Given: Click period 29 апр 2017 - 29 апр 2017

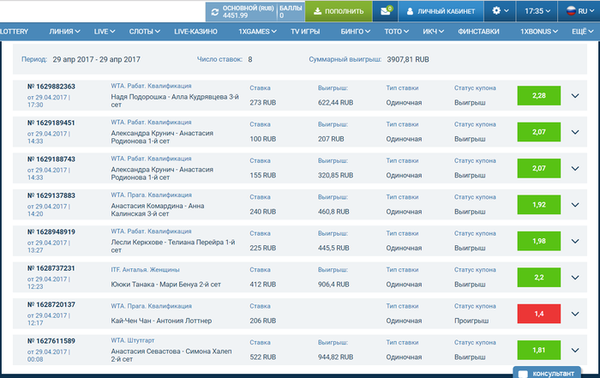Looking at the screenshot, I should pos(96,59).
